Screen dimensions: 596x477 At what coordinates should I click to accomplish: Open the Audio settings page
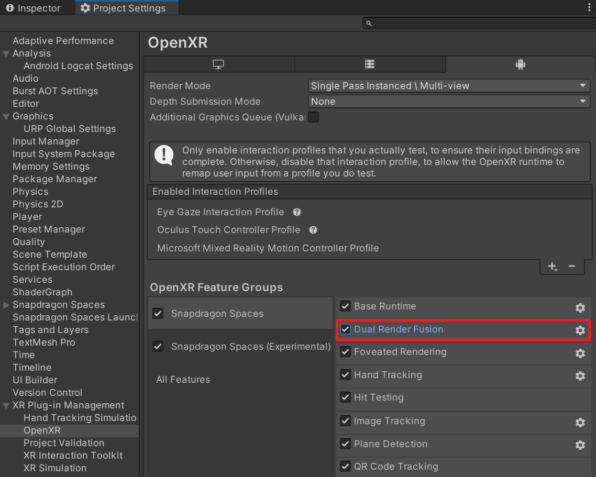coord(26,79)
